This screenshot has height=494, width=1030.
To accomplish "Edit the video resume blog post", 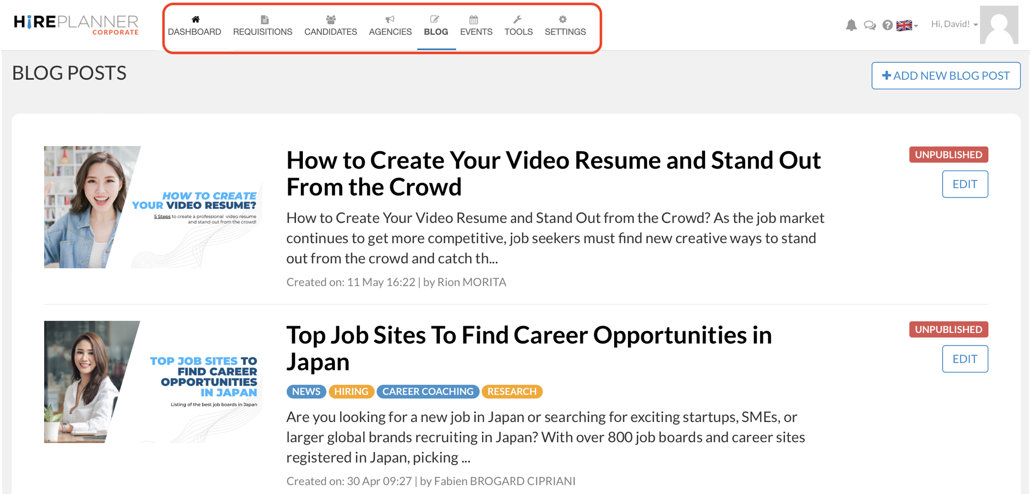I will [x=965, y=184].
